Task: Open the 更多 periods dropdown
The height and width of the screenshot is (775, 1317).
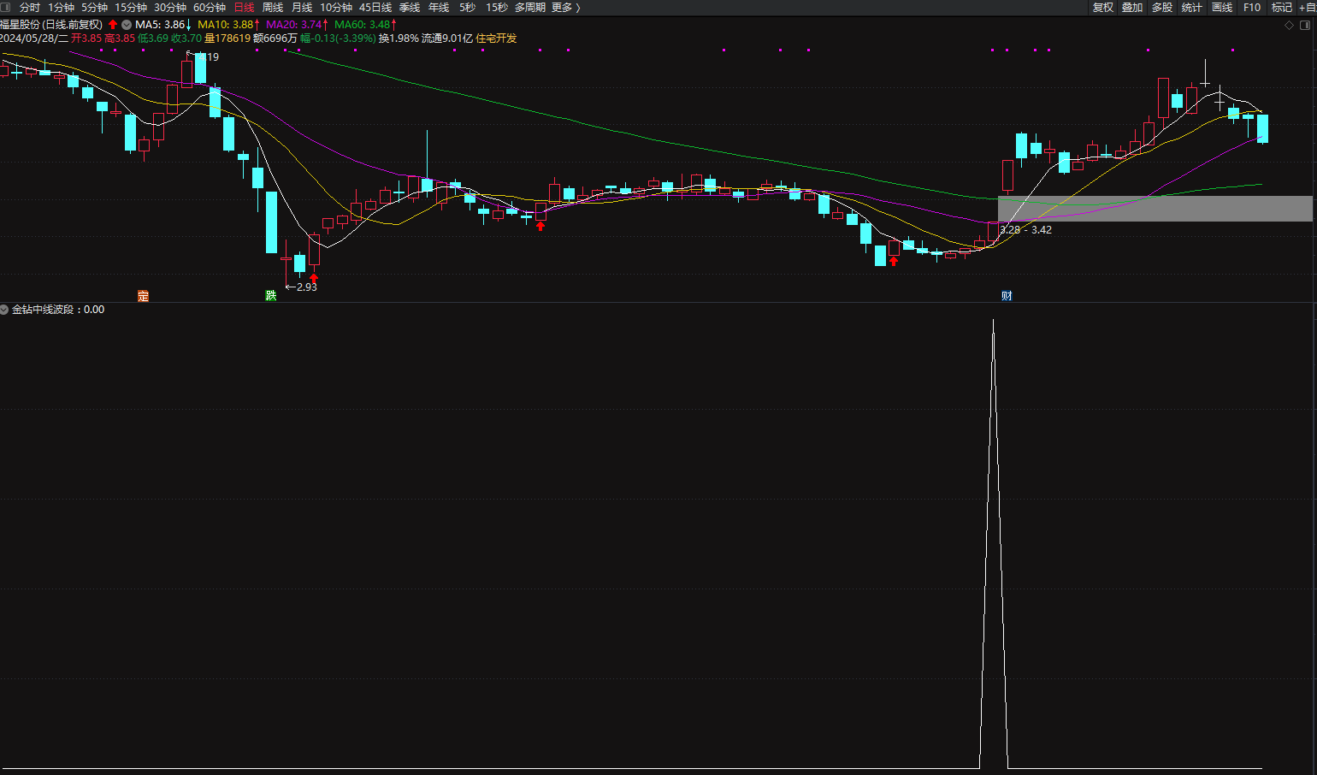Action: [x=565, y=8]
